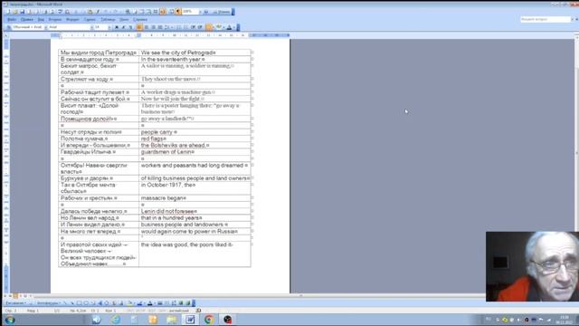Toggle bold formatting
This screenshot has height=326, width=579.
pos(117,27)
